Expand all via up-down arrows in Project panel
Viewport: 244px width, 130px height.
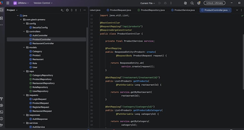point(71,10)
